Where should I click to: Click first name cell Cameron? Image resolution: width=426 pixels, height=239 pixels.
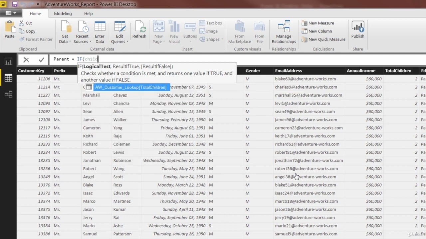[x=97, y=128]
